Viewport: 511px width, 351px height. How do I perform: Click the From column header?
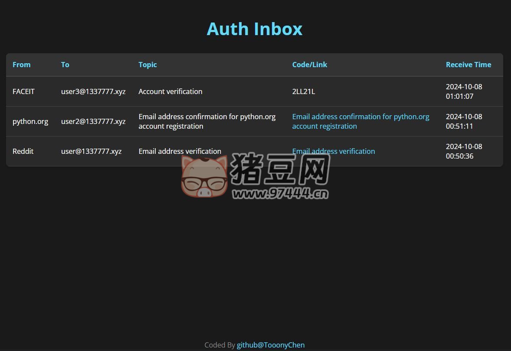[22, 65]
